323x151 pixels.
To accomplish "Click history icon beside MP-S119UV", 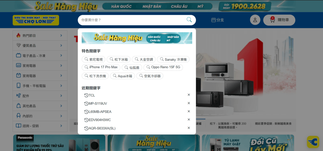I will pos(86,103).
